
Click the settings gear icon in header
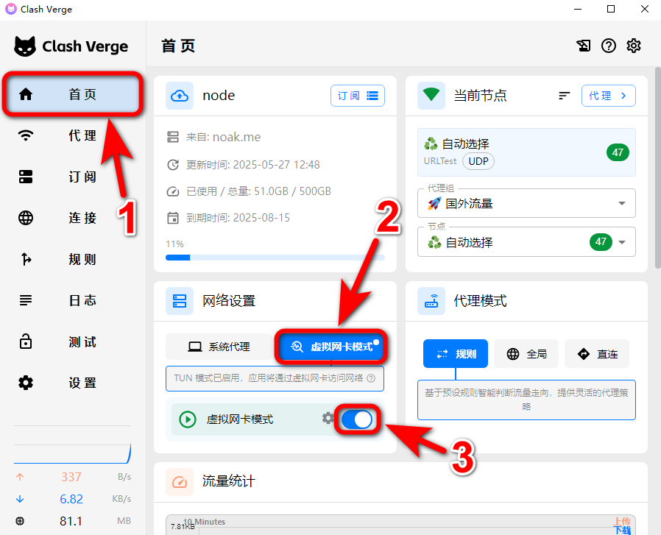tap(633, 46)
